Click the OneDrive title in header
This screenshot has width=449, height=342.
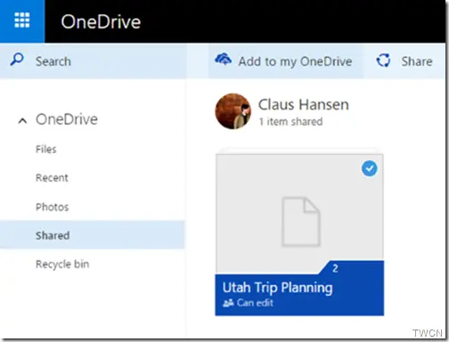[x=101, y=22]
